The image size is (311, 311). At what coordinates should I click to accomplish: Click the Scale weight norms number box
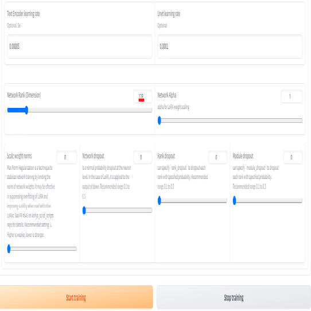tap(67, 157)
